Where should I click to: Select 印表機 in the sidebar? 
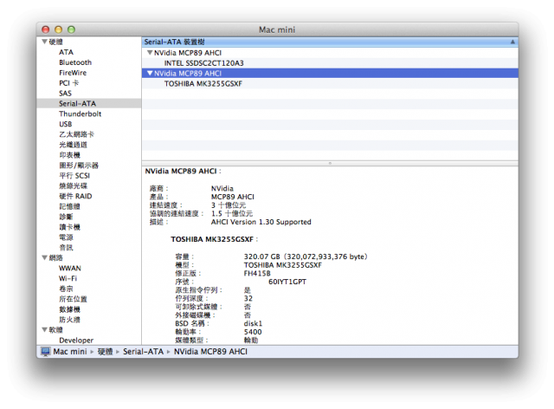click(x=69, y=155)
